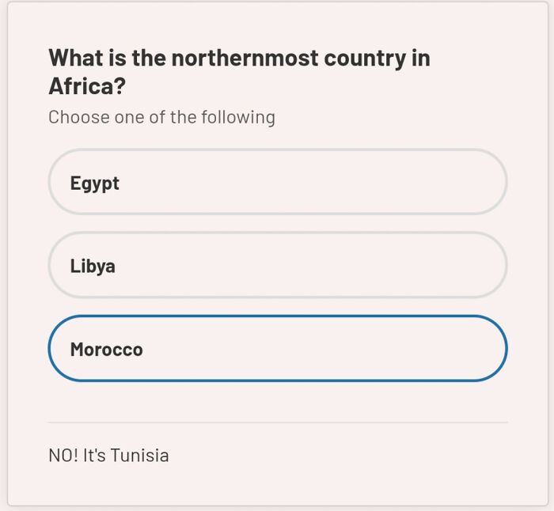Click the question heading about Africa

pos(239,71)
